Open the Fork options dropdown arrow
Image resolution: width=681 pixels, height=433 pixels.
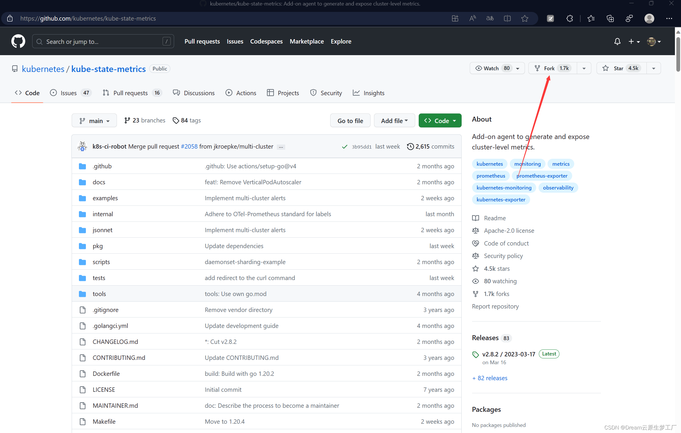pyautogui.click(x=584, y=68)
